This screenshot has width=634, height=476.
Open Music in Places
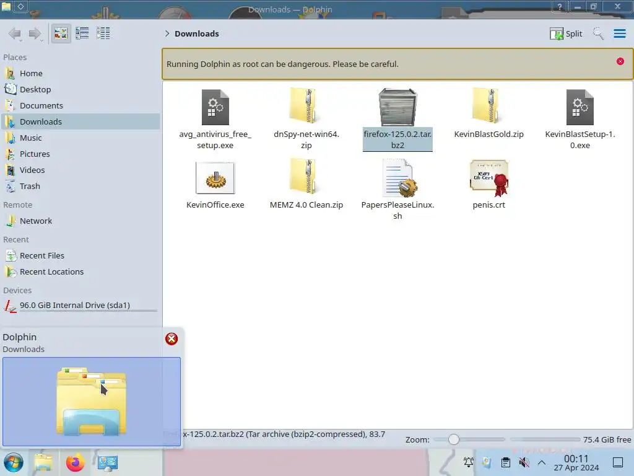[x=80, y=138]
